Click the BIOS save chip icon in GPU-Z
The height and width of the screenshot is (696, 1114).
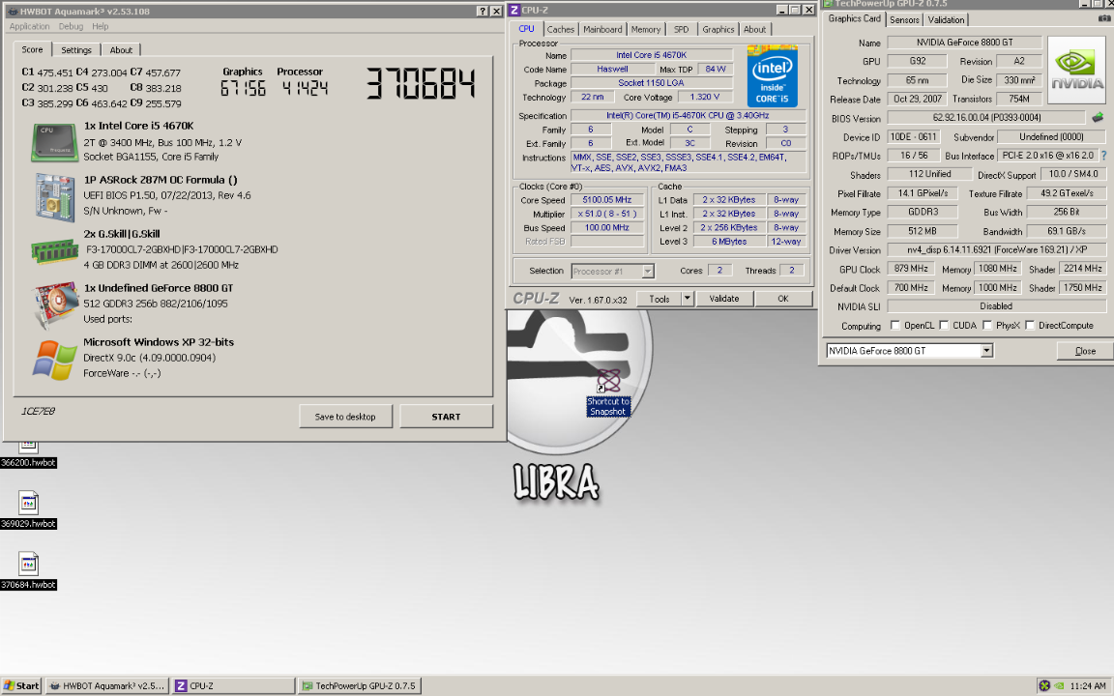(x=1098, y=117)
